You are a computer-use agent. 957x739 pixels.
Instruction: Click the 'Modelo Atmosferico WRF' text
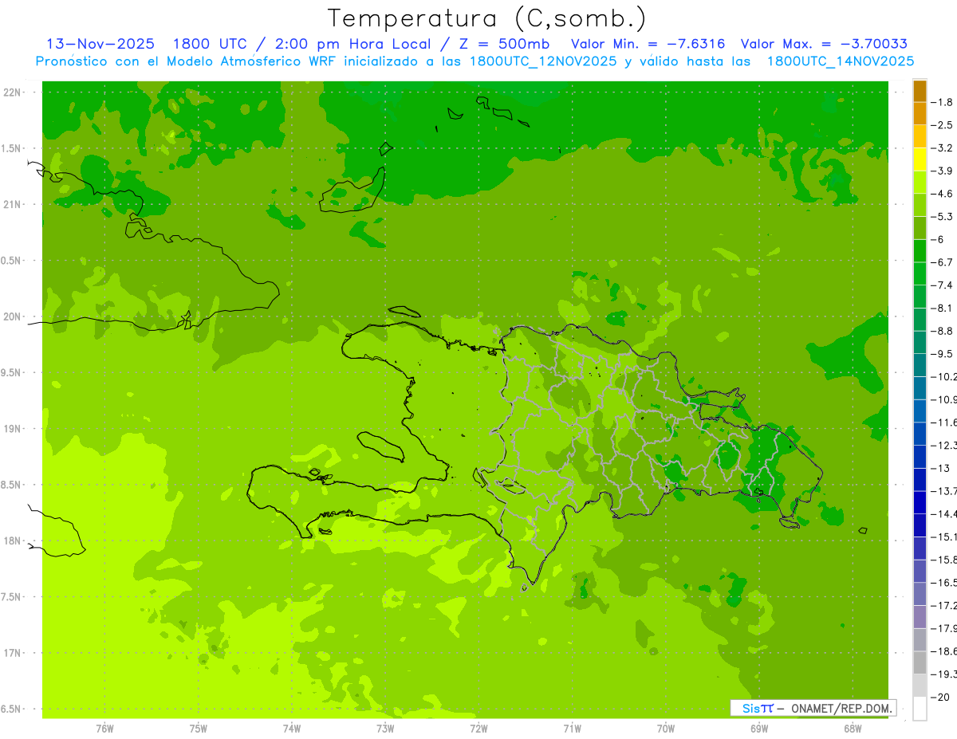point(238,61)
